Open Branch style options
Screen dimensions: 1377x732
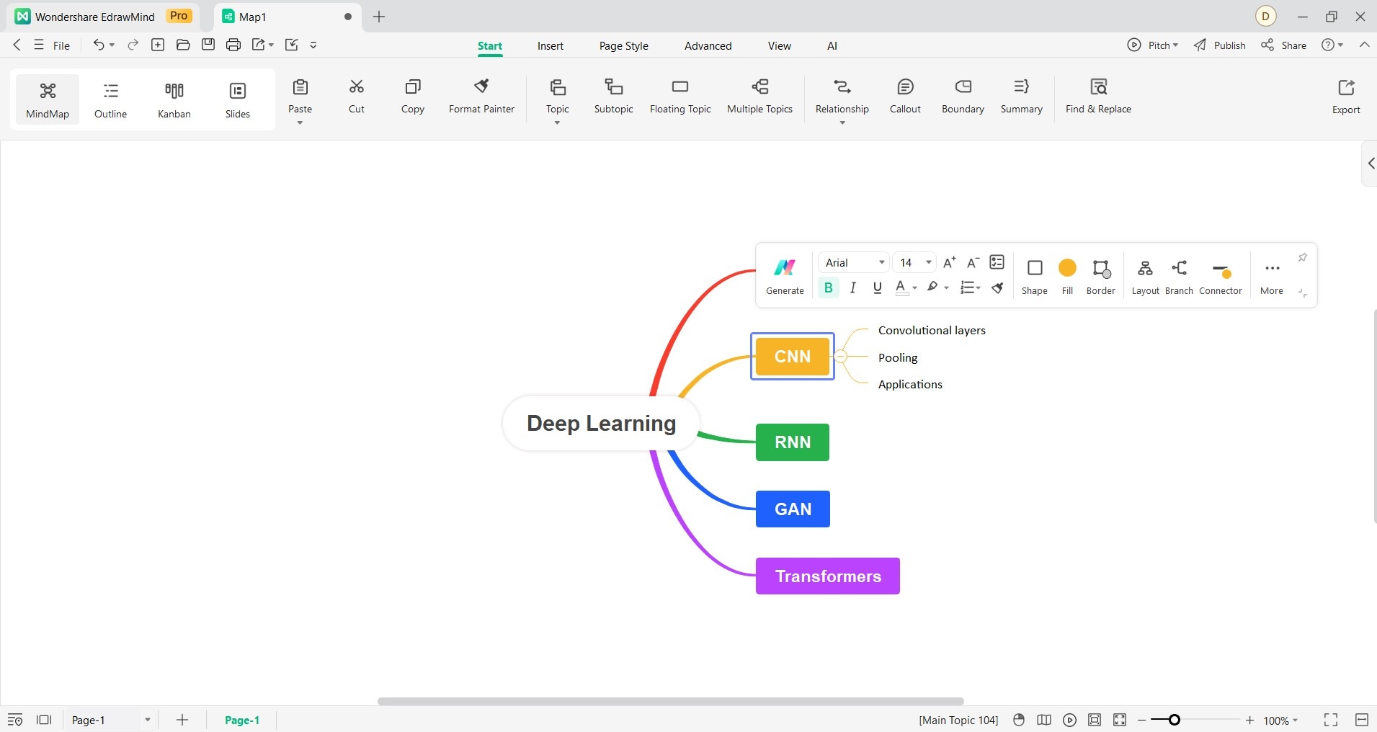click(1179, 277)
